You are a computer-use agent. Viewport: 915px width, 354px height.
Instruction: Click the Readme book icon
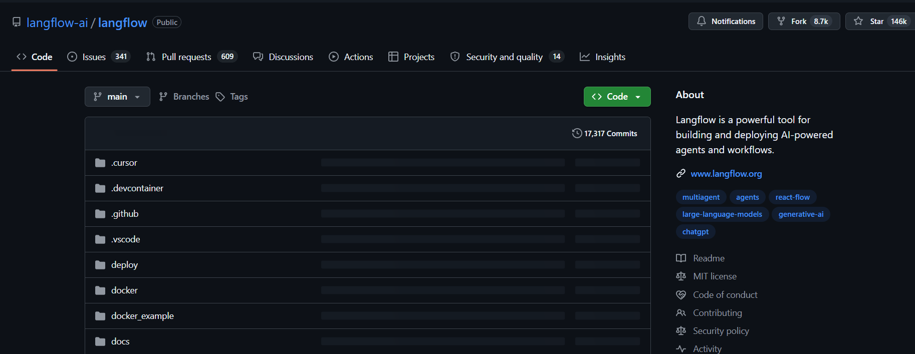tap(681, 258)
